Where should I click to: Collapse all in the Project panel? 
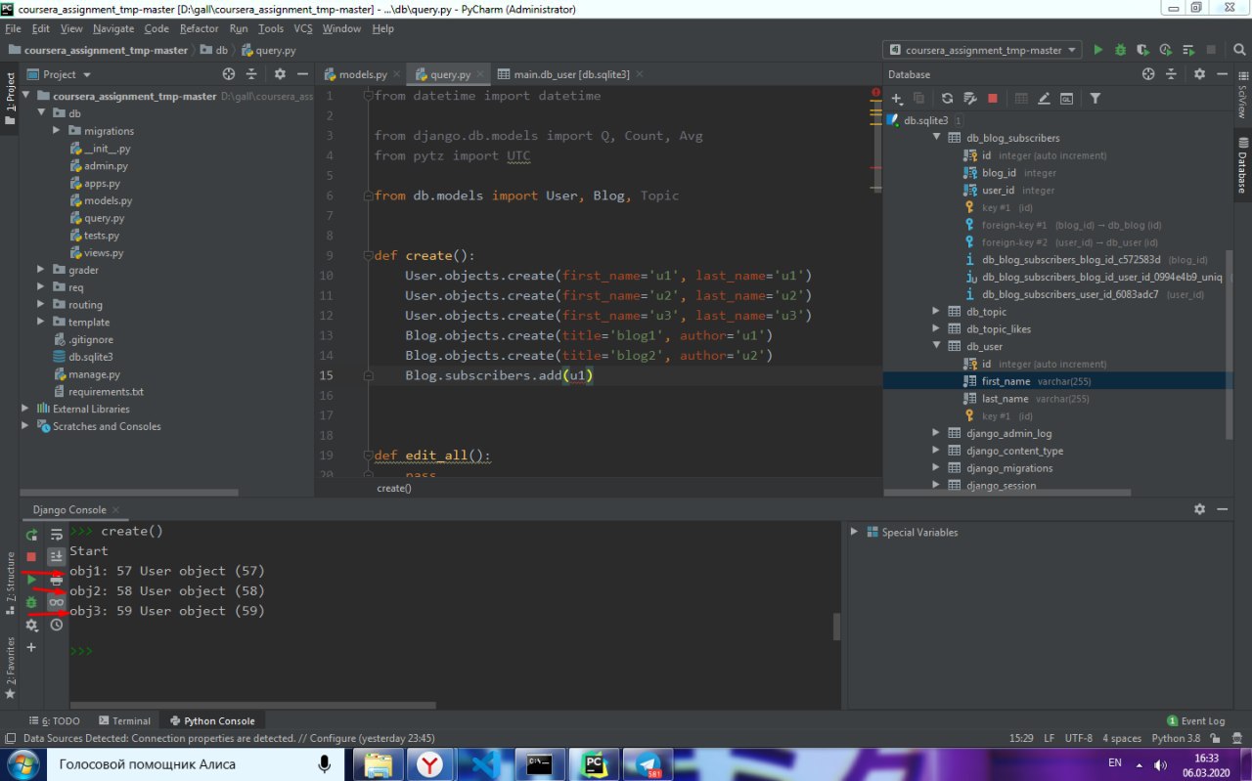[251, 74]
